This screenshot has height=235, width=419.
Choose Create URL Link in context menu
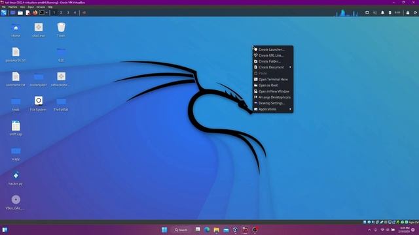[x=273, y=55]
